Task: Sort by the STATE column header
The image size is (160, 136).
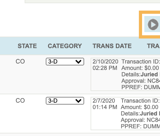Action: [x=27, y=46]
